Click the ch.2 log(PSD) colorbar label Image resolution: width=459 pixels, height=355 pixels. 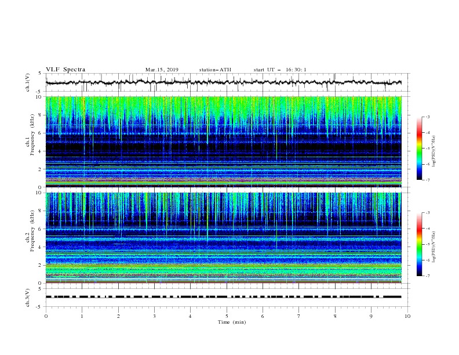click(434, 247)
